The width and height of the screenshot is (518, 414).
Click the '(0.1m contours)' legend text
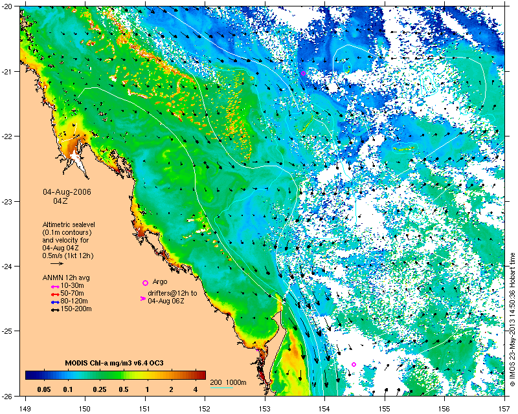tap(67, 232)
